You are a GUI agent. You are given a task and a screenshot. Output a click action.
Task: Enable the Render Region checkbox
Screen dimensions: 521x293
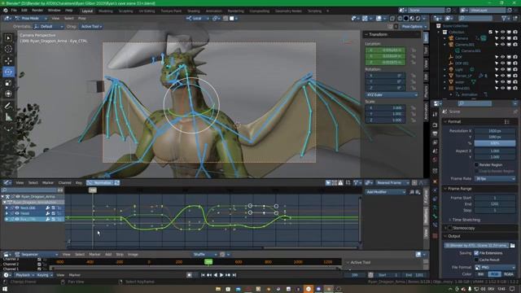[x=476, y=164]
